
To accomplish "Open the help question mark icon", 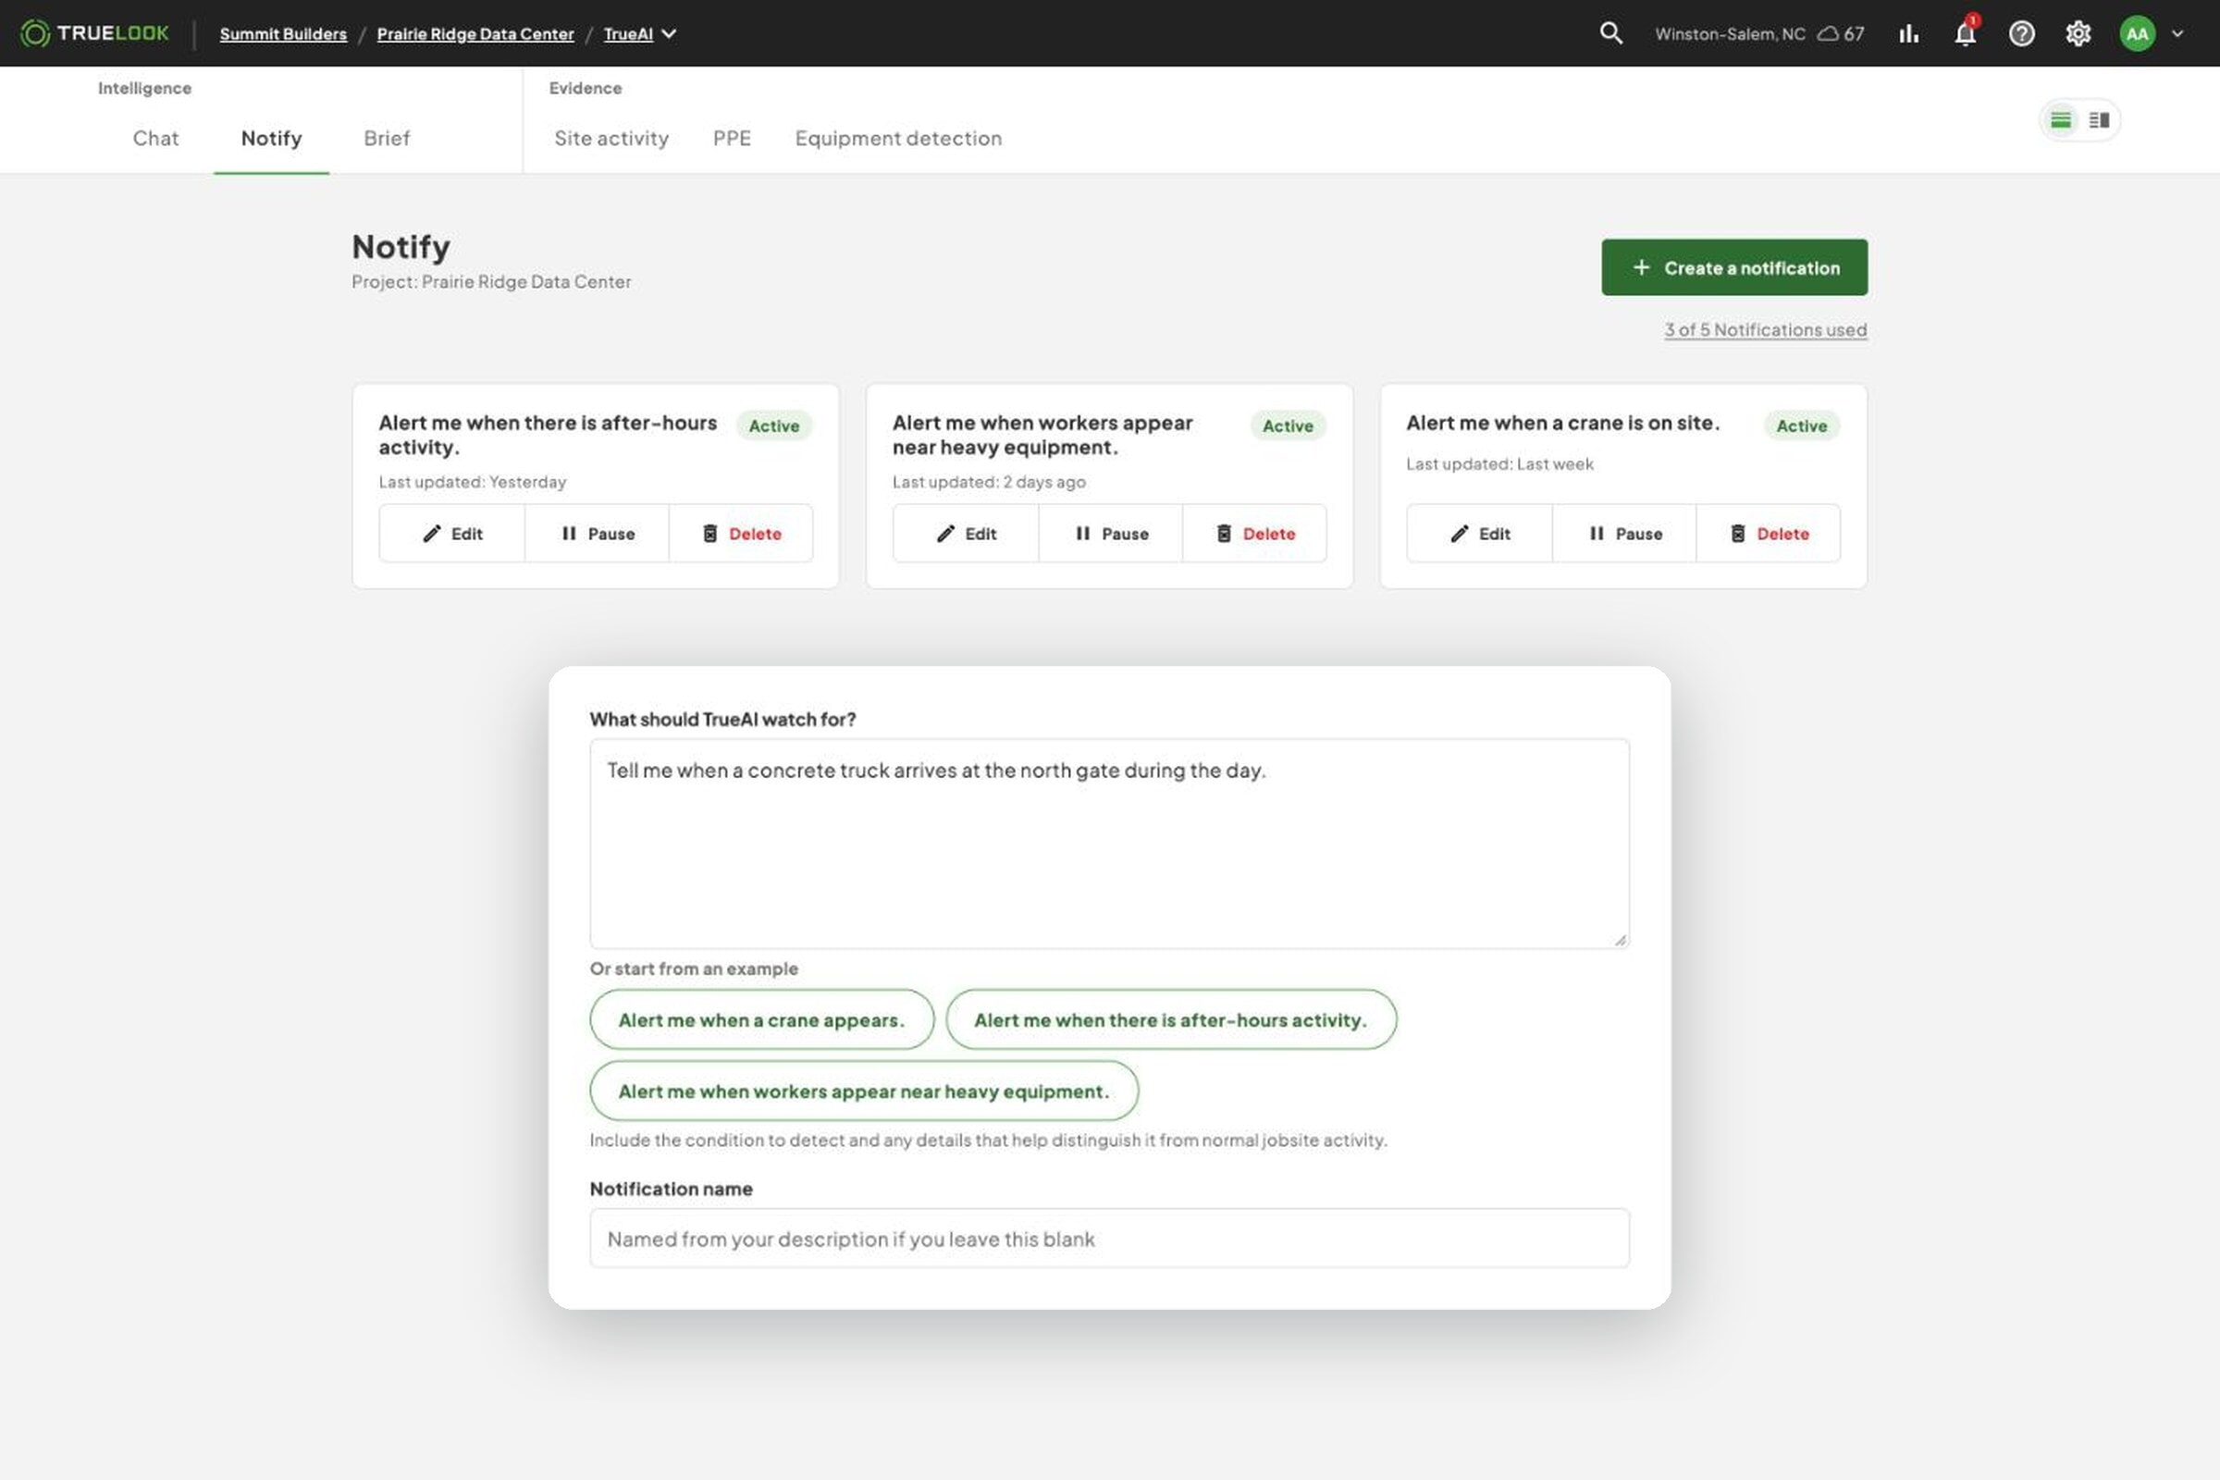I will pos(2022,33).
